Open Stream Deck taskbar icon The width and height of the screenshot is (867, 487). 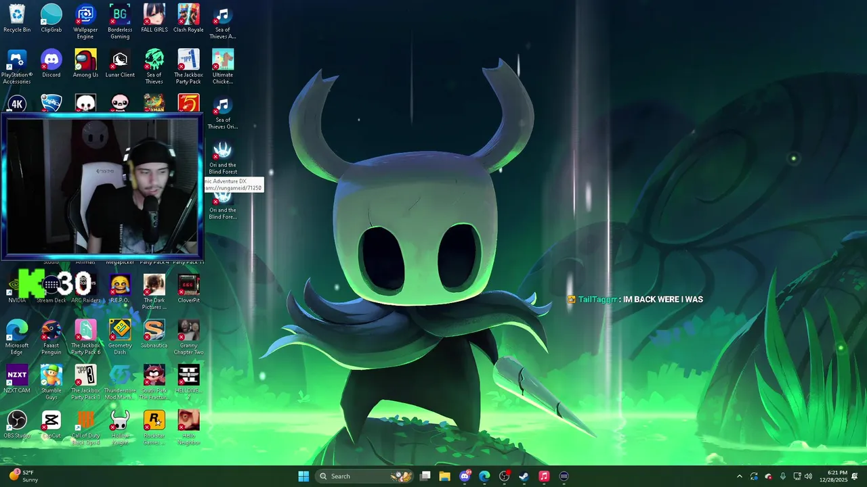564,476
